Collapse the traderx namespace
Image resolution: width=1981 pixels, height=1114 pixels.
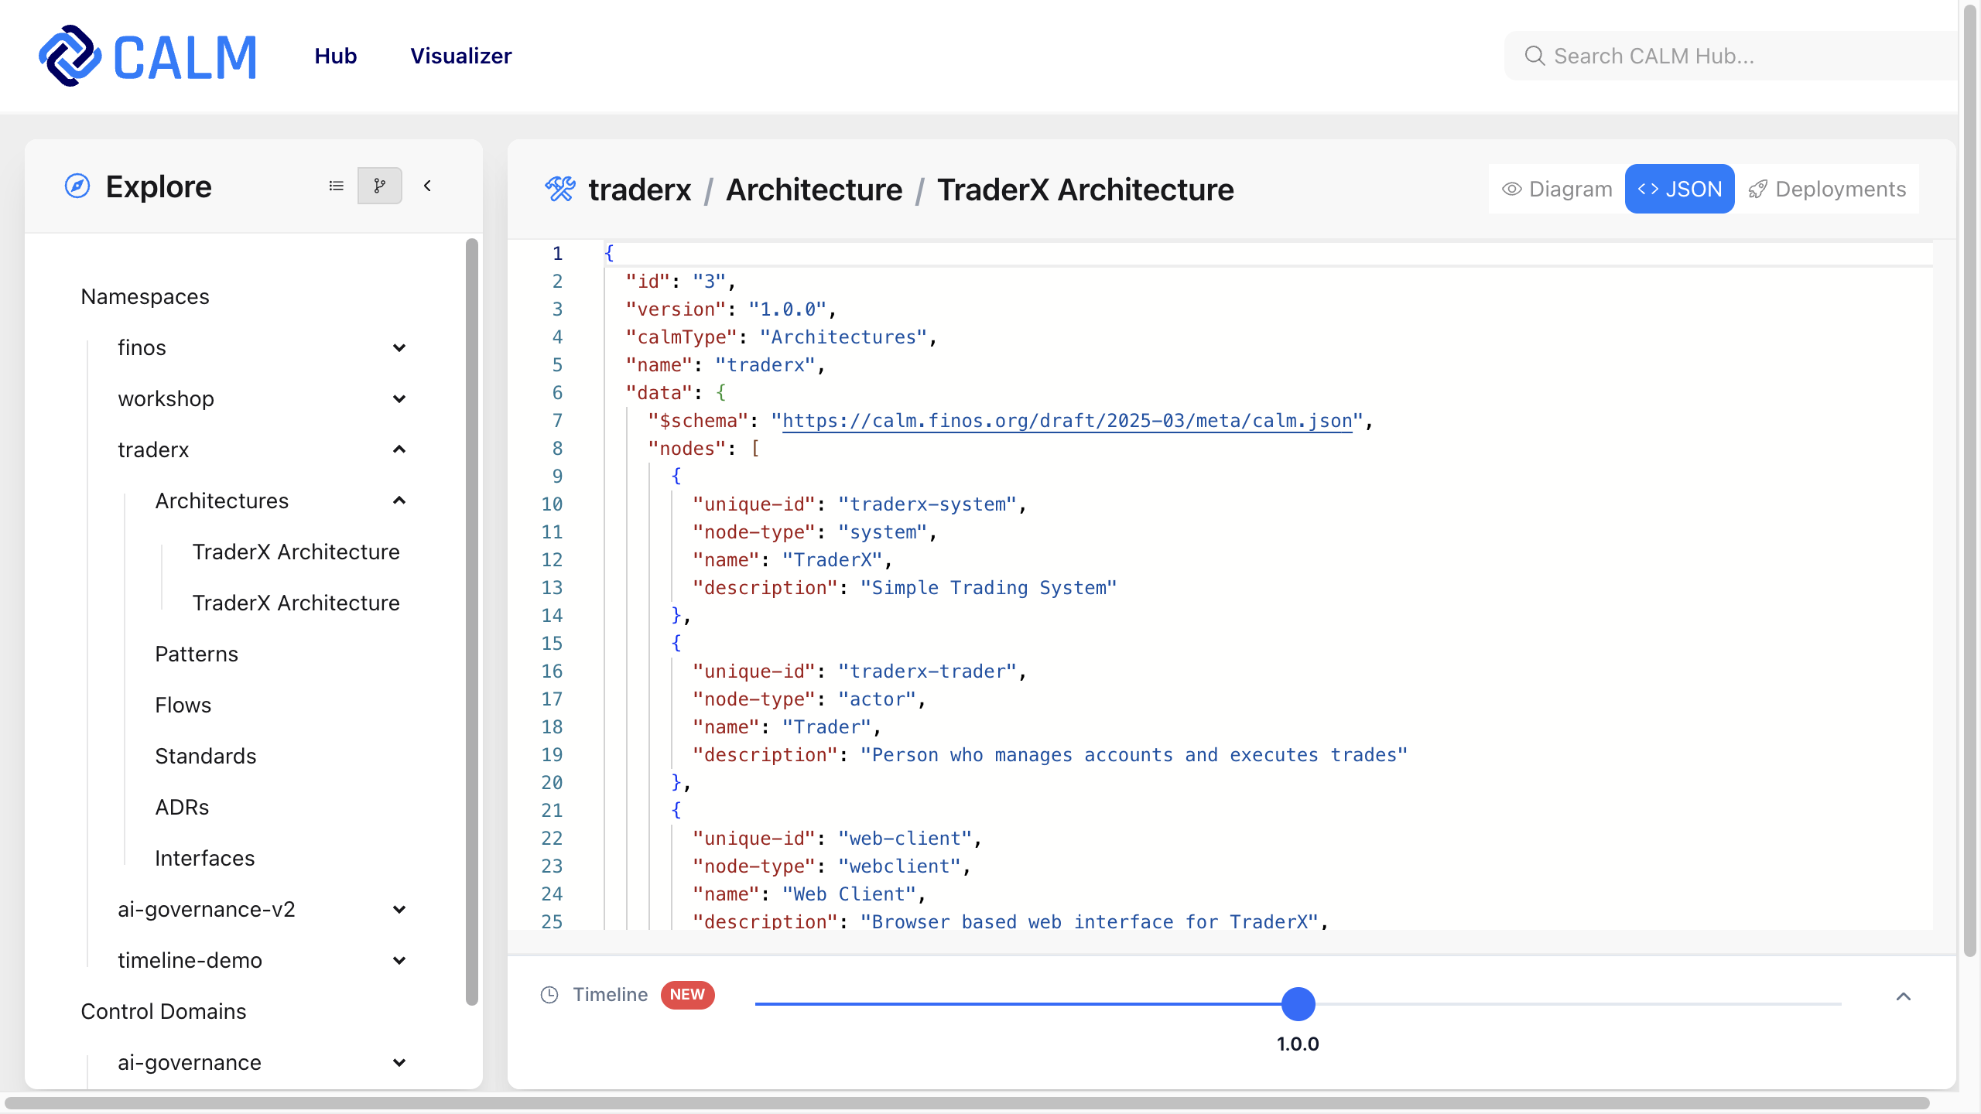(399, 450)
